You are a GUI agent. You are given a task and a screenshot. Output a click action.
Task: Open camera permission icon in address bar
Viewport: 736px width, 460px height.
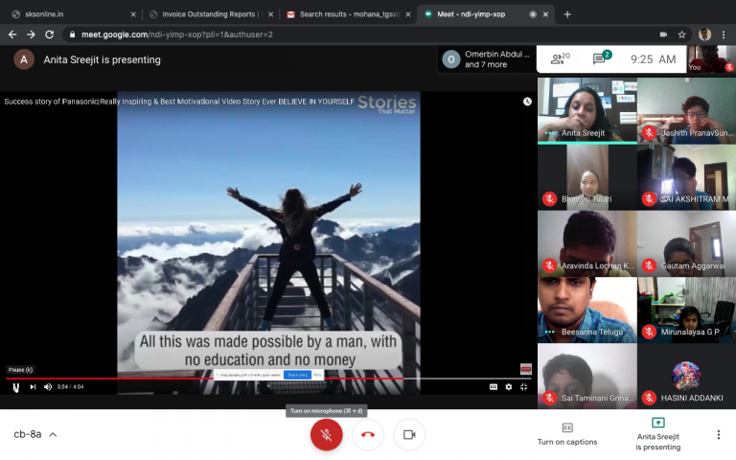pos(664,34)
